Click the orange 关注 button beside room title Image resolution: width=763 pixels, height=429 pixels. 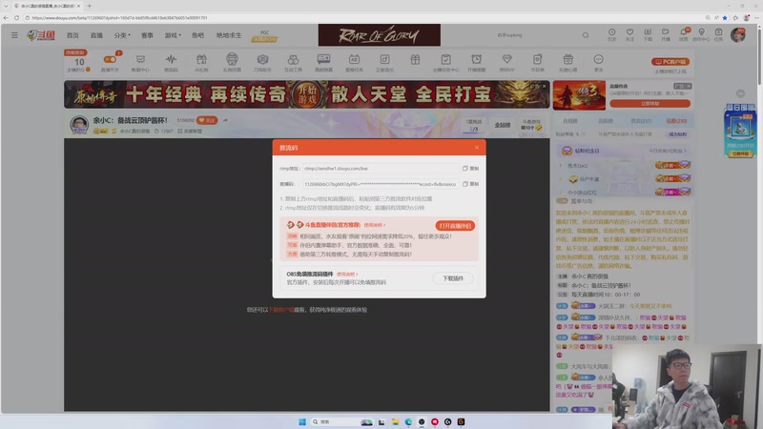(x=207, y=120)
